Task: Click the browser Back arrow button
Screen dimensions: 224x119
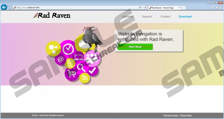Action: point(4,7)
